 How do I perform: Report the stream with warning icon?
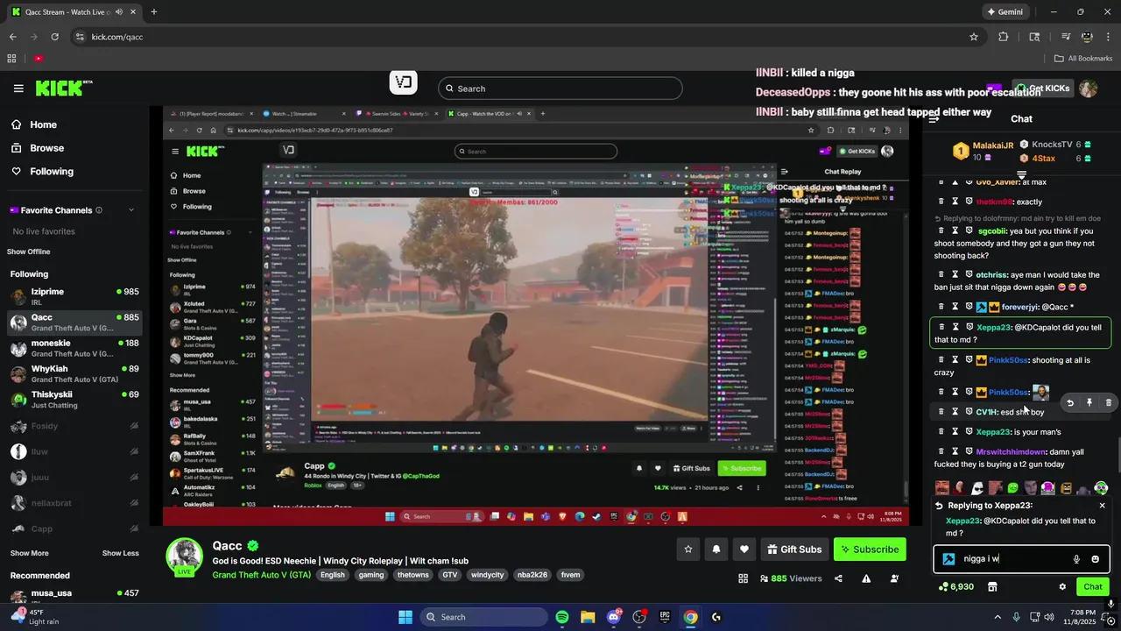(866, 578)
